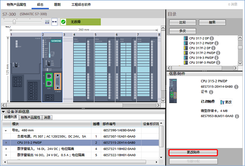Click the catalog horizontal scroll left arrow
Screen dimensions: 245x166
coord(169,68)
